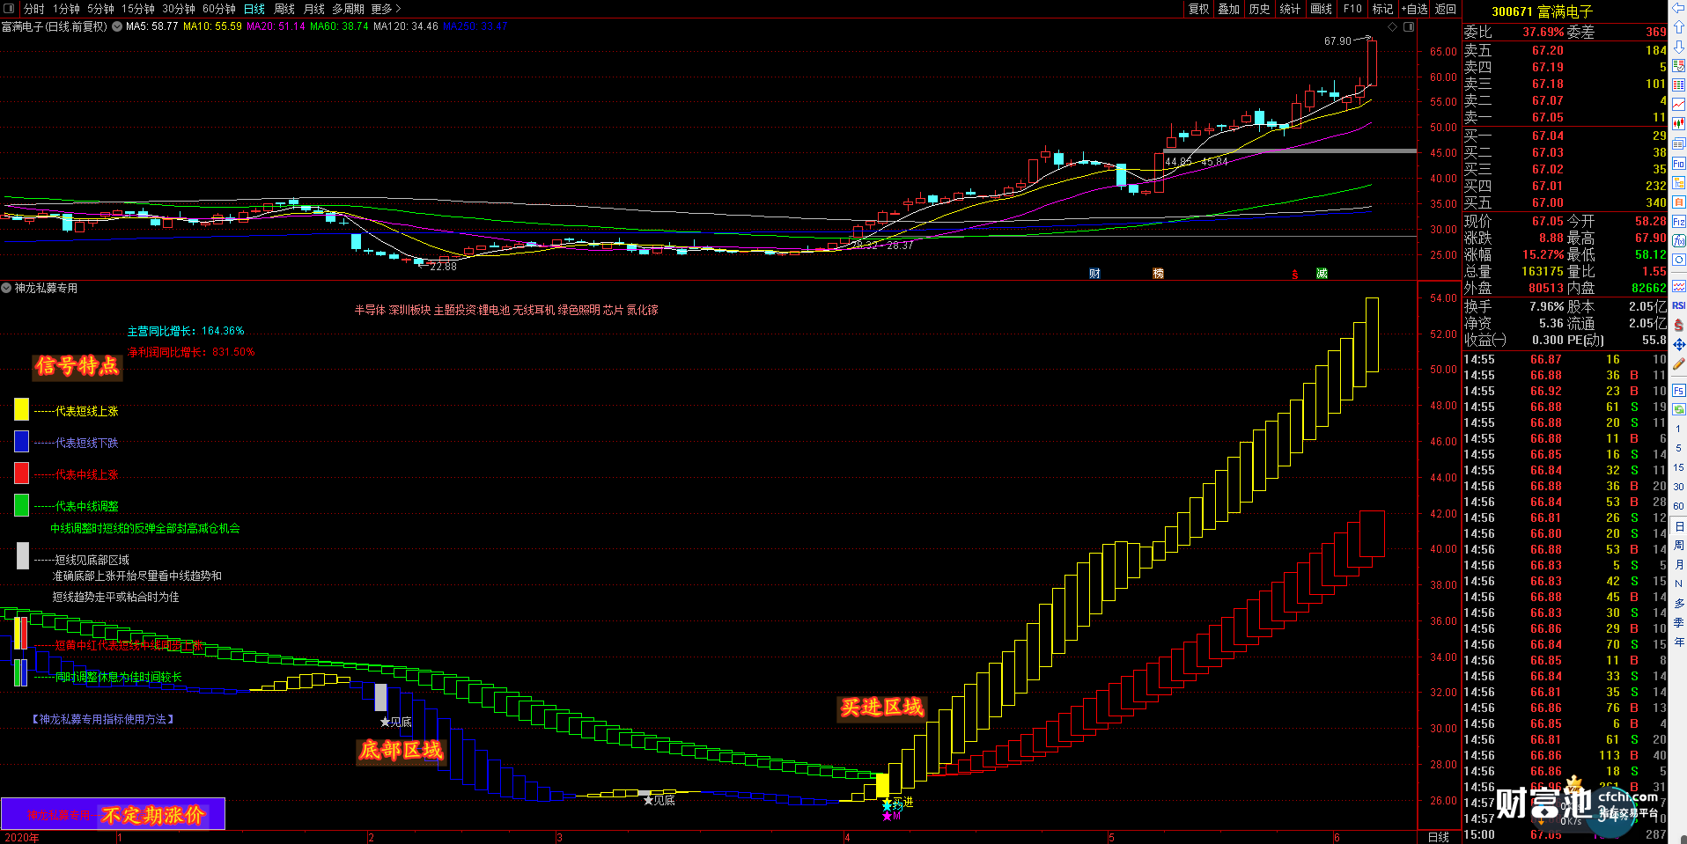The image size is (1687, 844).
Task: Open the candlestick chart sidebar icon
Action: click(x=1679, y=124)
